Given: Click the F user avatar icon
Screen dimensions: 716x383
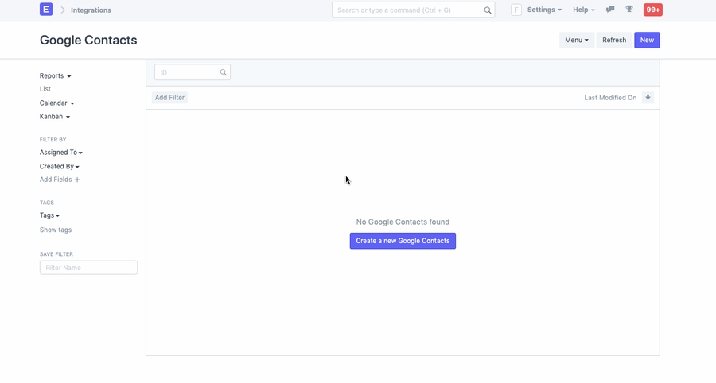Looking at the screenshot, I should [516, 10].
